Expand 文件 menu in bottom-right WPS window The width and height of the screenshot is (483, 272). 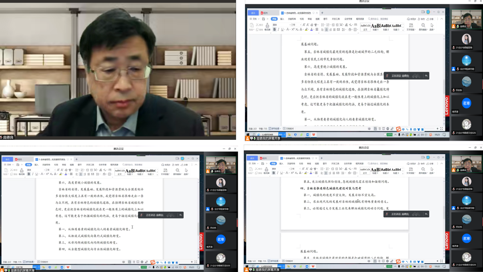(x=254, y=163)
